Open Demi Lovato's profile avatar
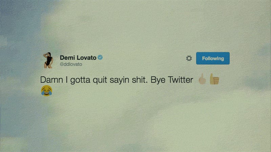Image resolution: width=271 pixels, height=152 pixels. (48, 60)
